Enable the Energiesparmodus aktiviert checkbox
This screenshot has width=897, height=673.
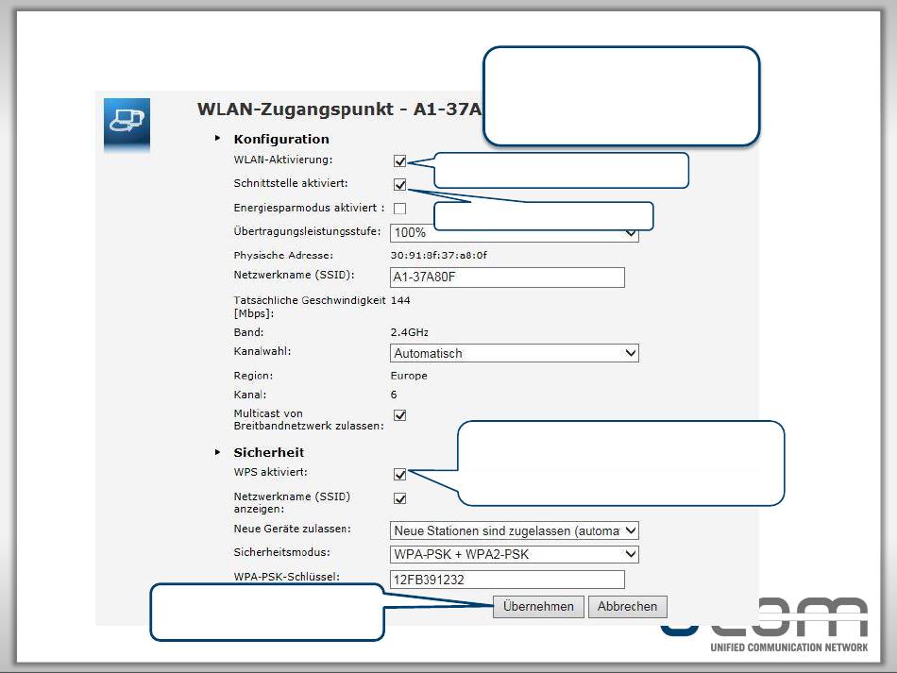400,209
